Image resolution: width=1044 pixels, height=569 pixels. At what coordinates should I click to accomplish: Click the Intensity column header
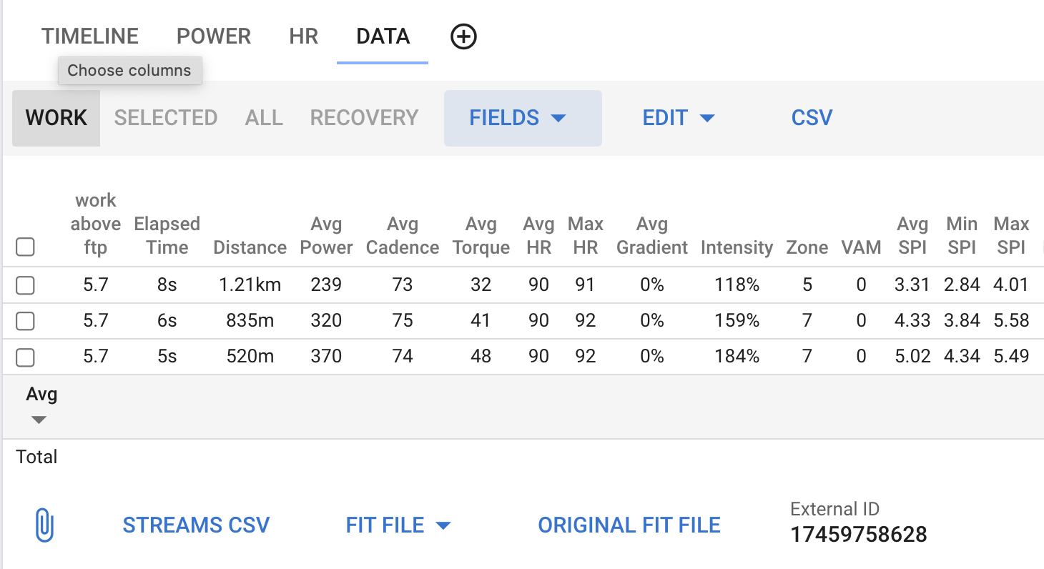737,248
